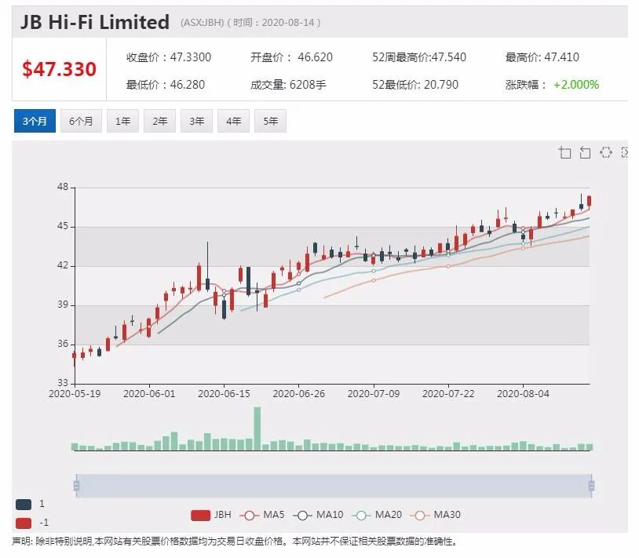Switch to the 6个月 range tab
This screenshot has width=639, height=558.
coord(81,121)
